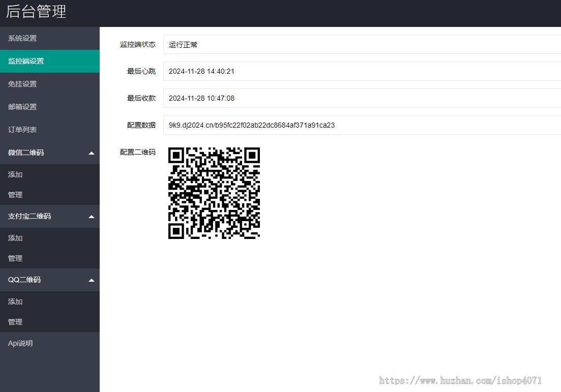Click the 配置数据 label
Screen dimensions: 561x392
(141, 125)
